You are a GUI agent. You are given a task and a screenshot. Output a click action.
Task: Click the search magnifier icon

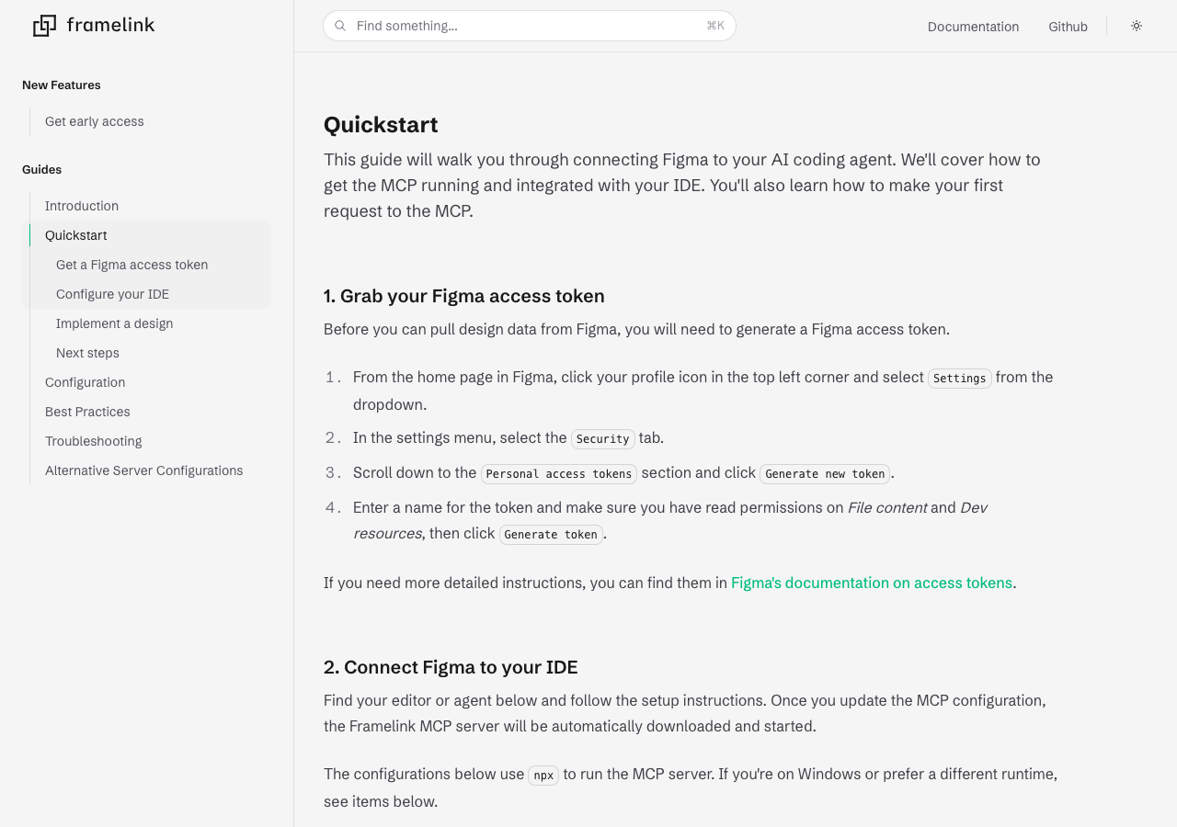pyautogui.click(x=340, y=26)
